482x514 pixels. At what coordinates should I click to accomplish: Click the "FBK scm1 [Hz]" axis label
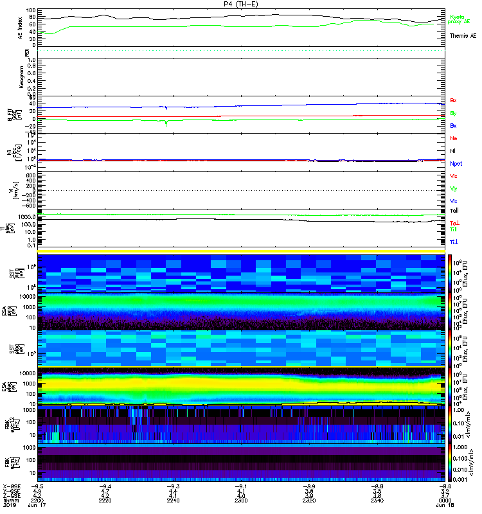coord(13,463)
